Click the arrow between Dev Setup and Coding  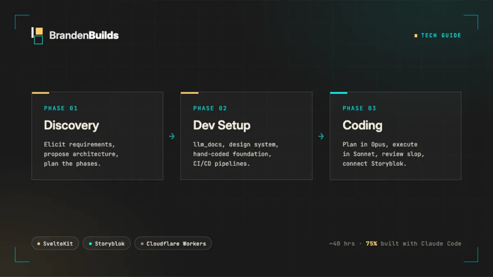pyautogui.click(x=321, y=136)
